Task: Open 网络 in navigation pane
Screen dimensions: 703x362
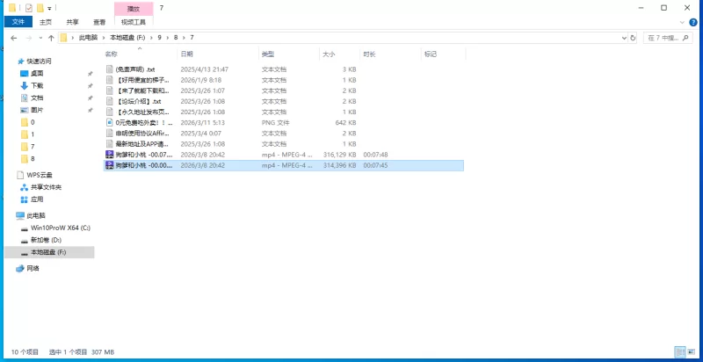Action: 33,268
